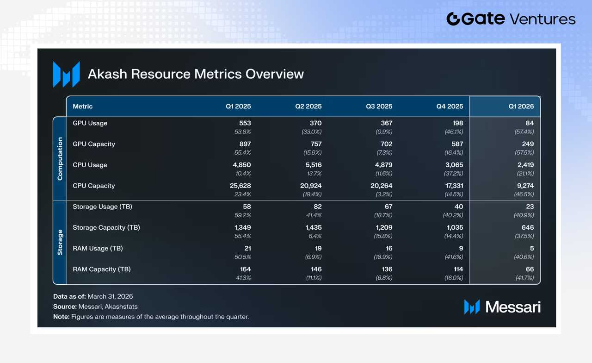Click the Source: Messari, Akashstats text
Screen dimensions: 592x363
[95, 307]
